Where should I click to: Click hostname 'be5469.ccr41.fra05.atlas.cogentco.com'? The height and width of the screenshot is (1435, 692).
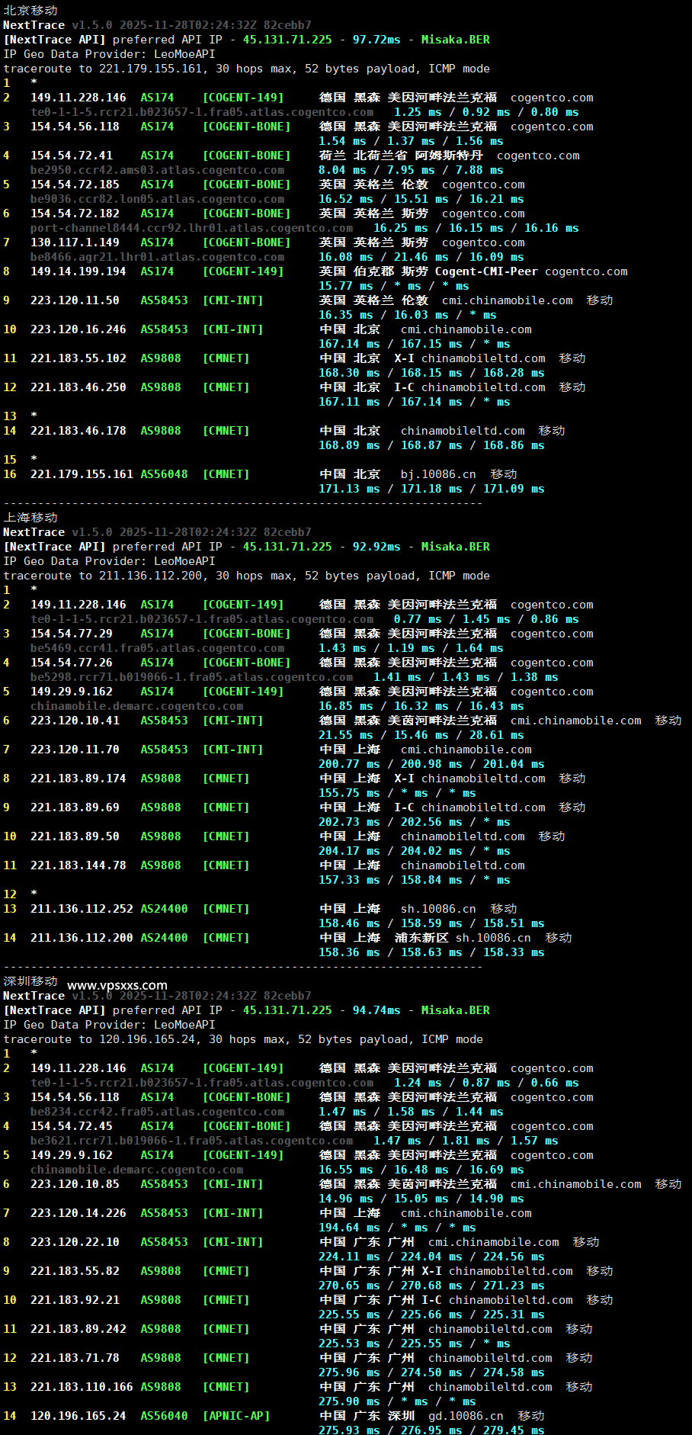click(x=157, y=648)
